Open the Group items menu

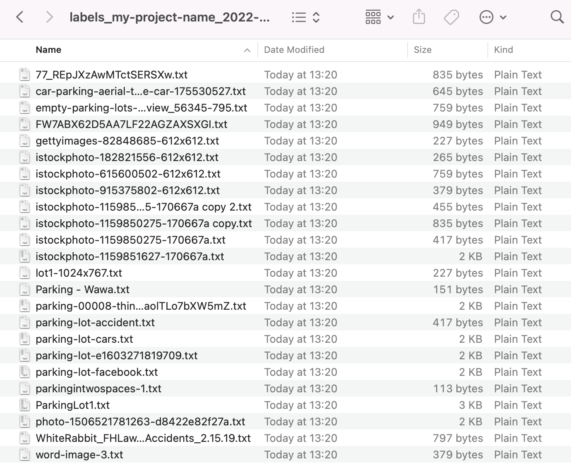click(379, 17)
